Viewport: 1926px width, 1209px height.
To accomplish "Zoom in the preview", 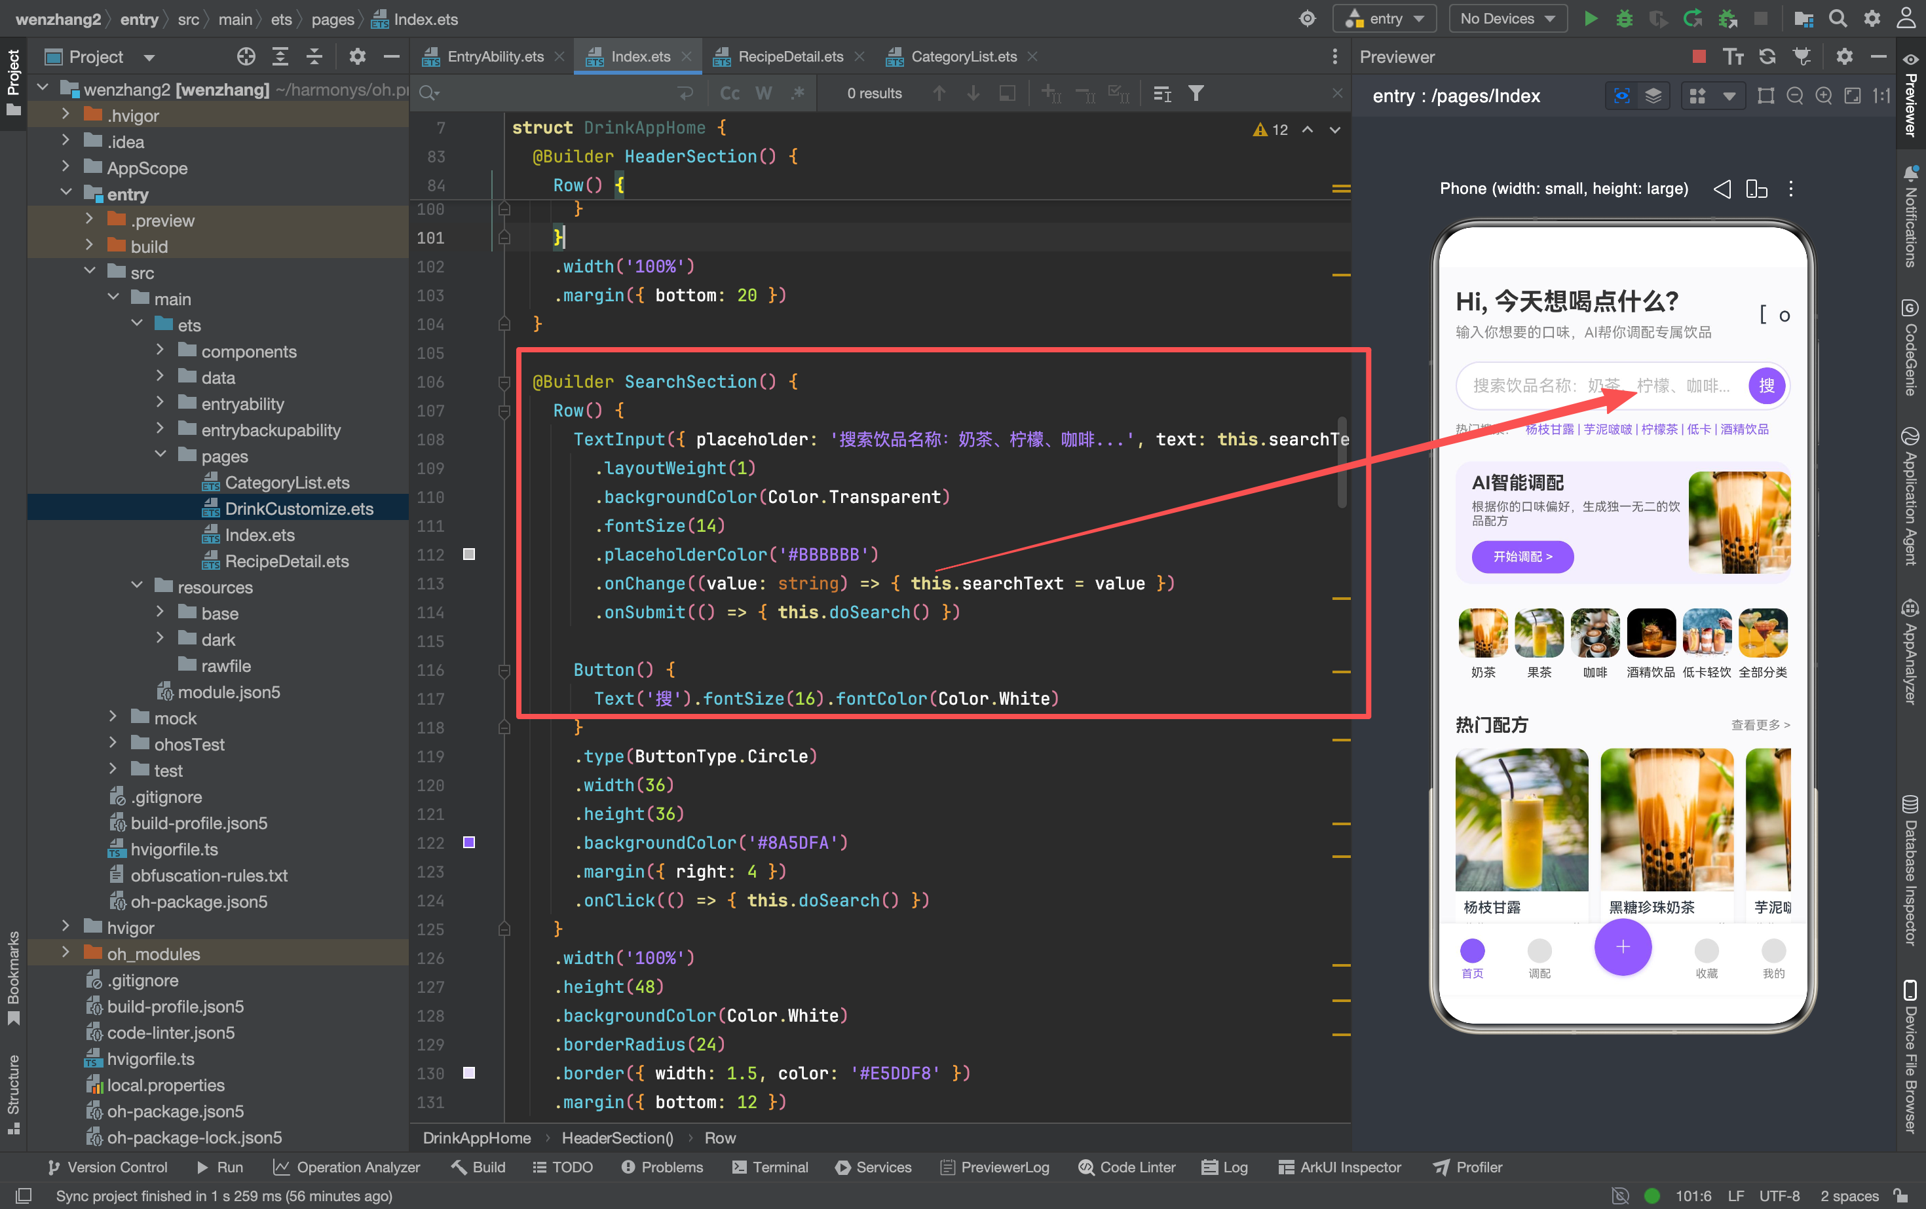I will (1824, 96).
